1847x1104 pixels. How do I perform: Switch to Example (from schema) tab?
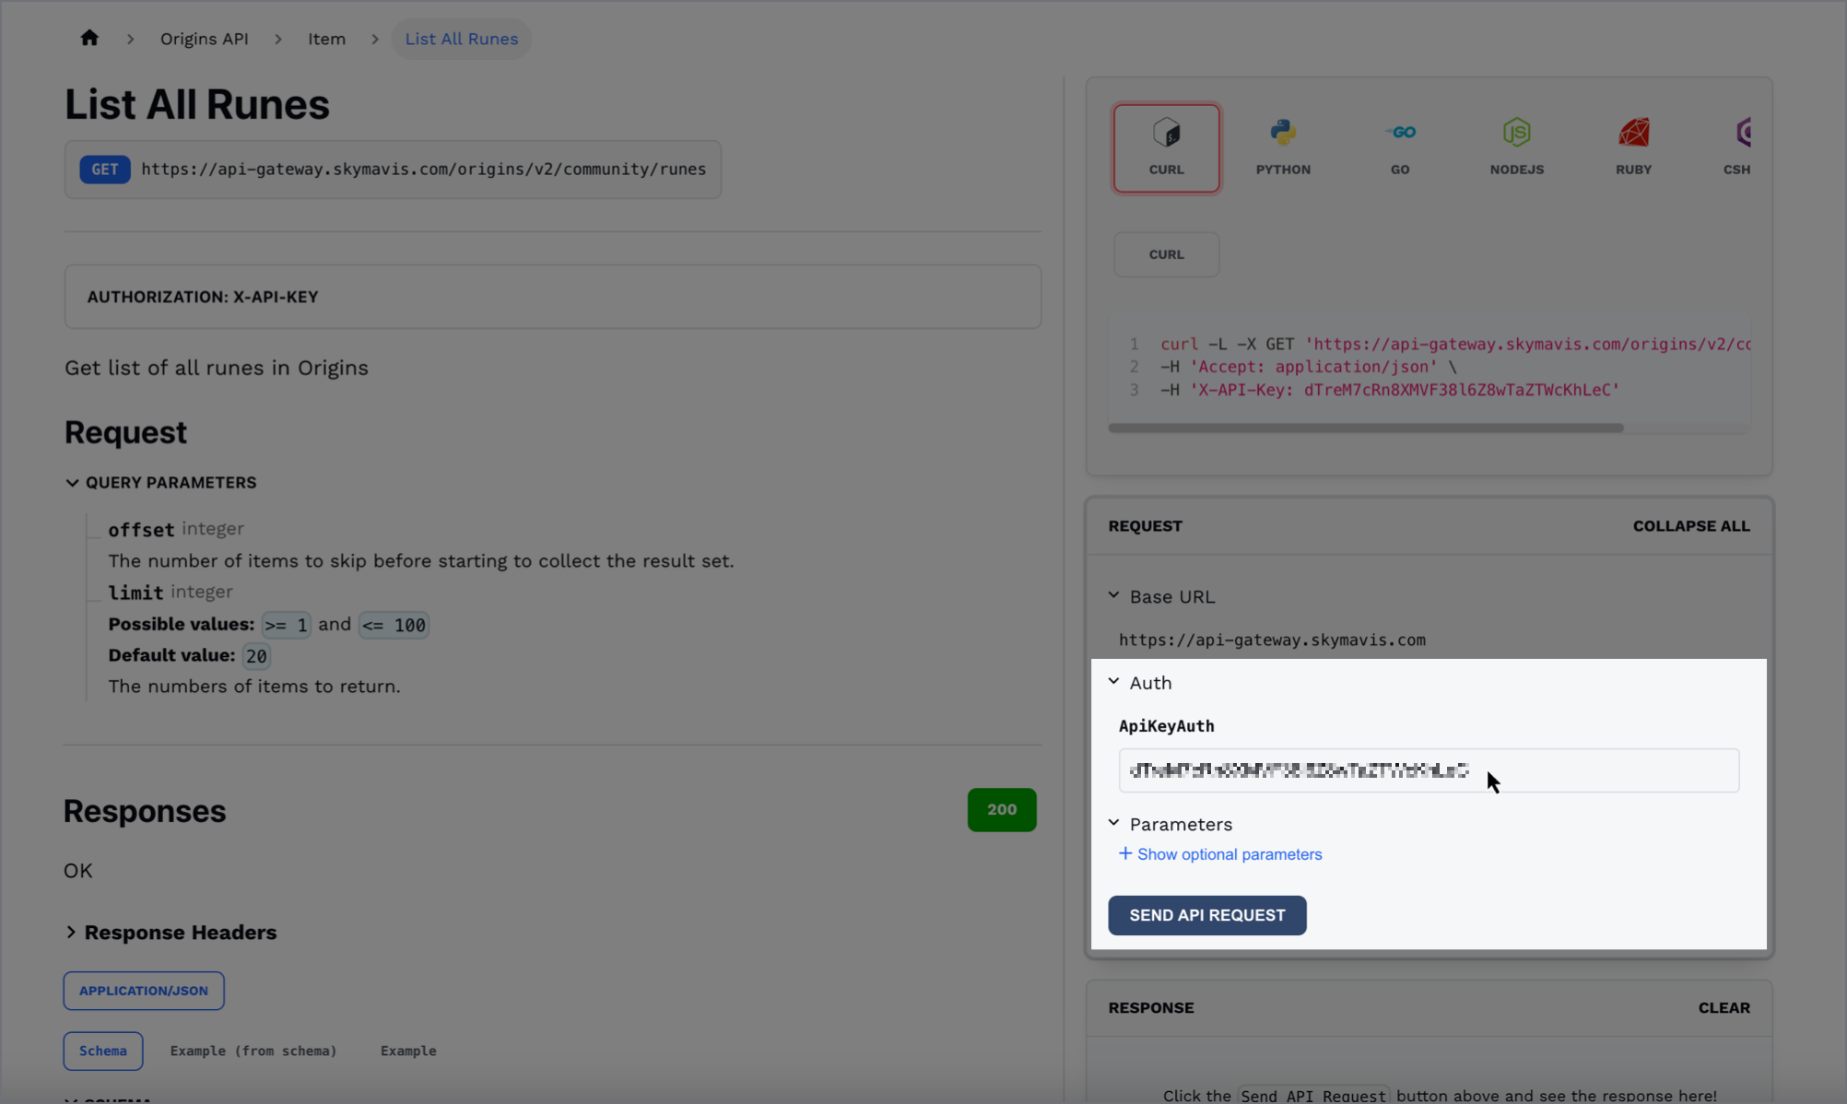coord(253,1051)
